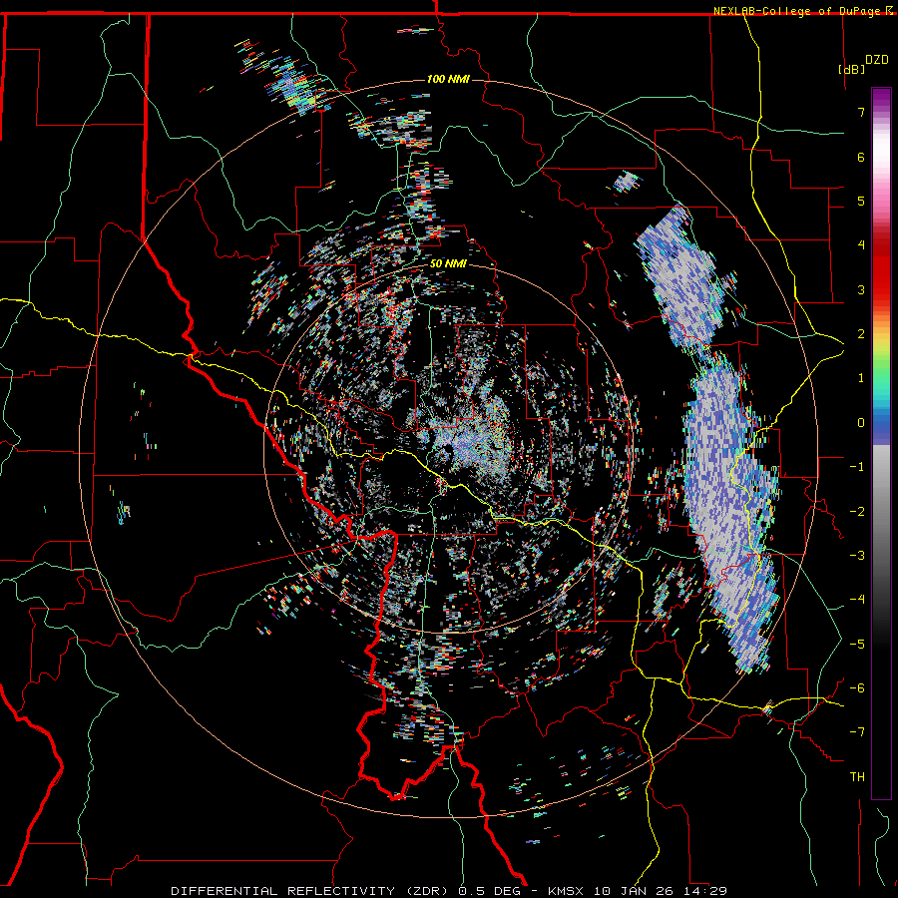
Task: Click the TH threshold label on the scale
Action: tap(857, 777)
